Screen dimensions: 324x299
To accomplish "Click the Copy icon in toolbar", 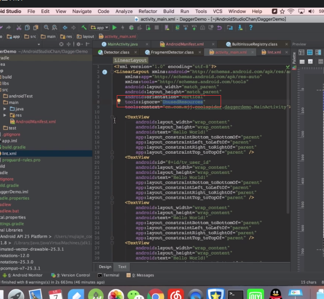I will (x=27, y=27).
